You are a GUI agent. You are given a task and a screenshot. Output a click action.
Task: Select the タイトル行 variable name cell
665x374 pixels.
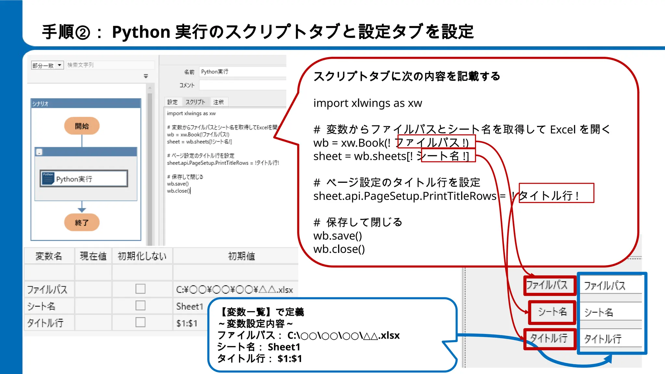pos(49,323)
